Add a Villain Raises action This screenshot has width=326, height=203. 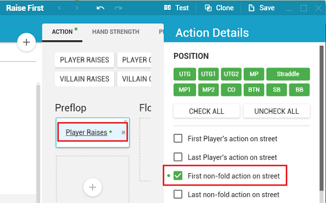click(84, 79)
